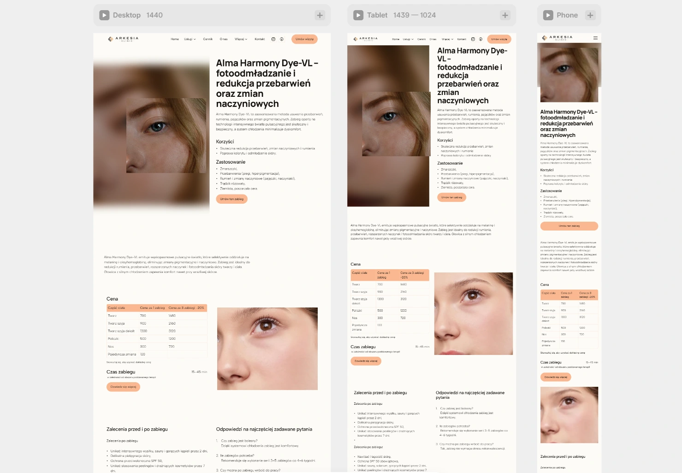
Task: Click the Tablet width range 1439 — 1024
Action: 415,15
